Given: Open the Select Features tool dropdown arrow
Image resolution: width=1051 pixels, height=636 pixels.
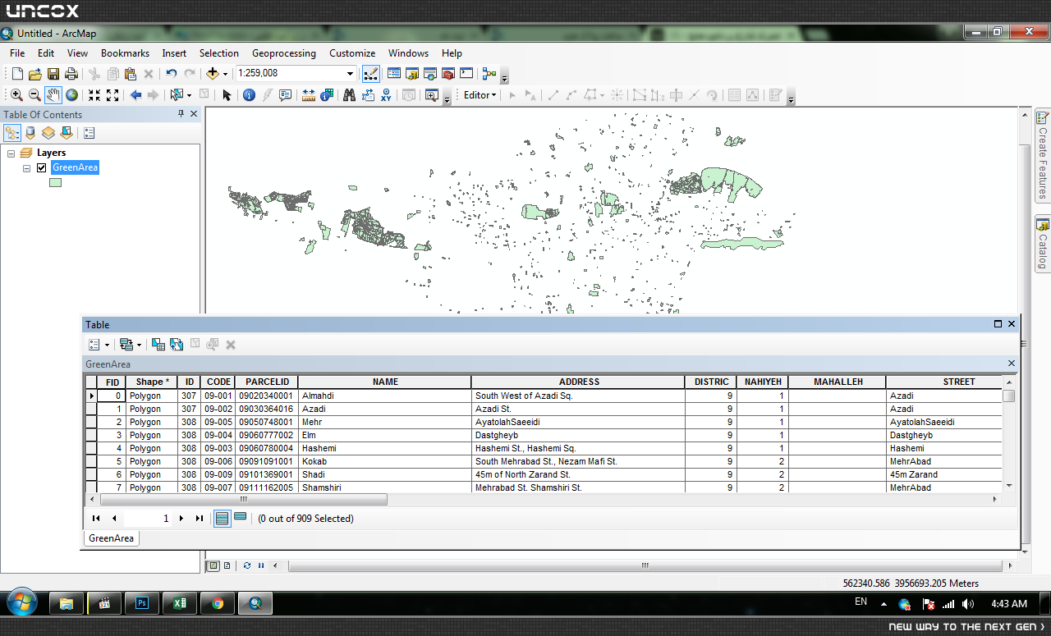Looking at the screenshot, I should pyautogui.click(x=189, y=95).
